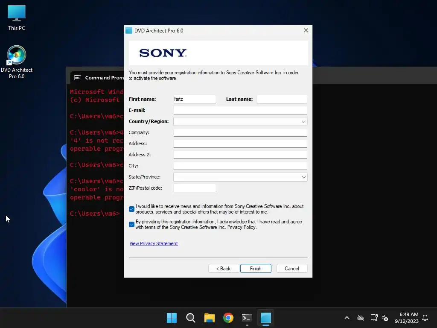Screen dimensions: 437x328
Task: Open the View Privacy Statement link
Action: pyautogui.click(x=154, y=243)
